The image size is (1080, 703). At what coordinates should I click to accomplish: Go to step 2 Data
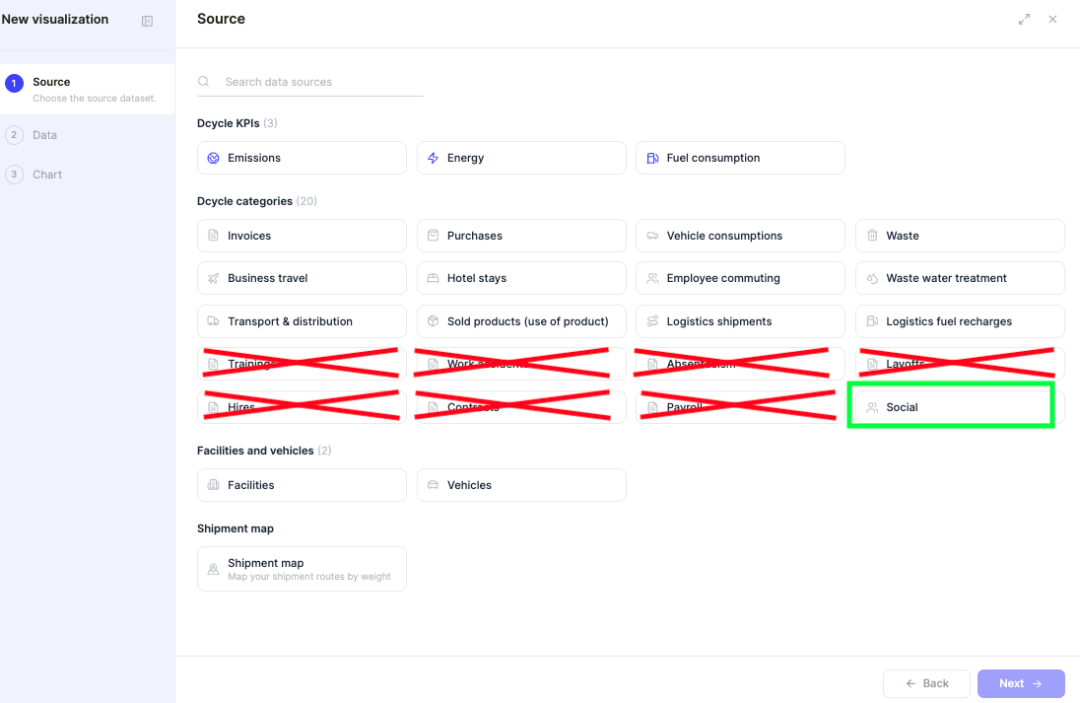pos(32,135)
